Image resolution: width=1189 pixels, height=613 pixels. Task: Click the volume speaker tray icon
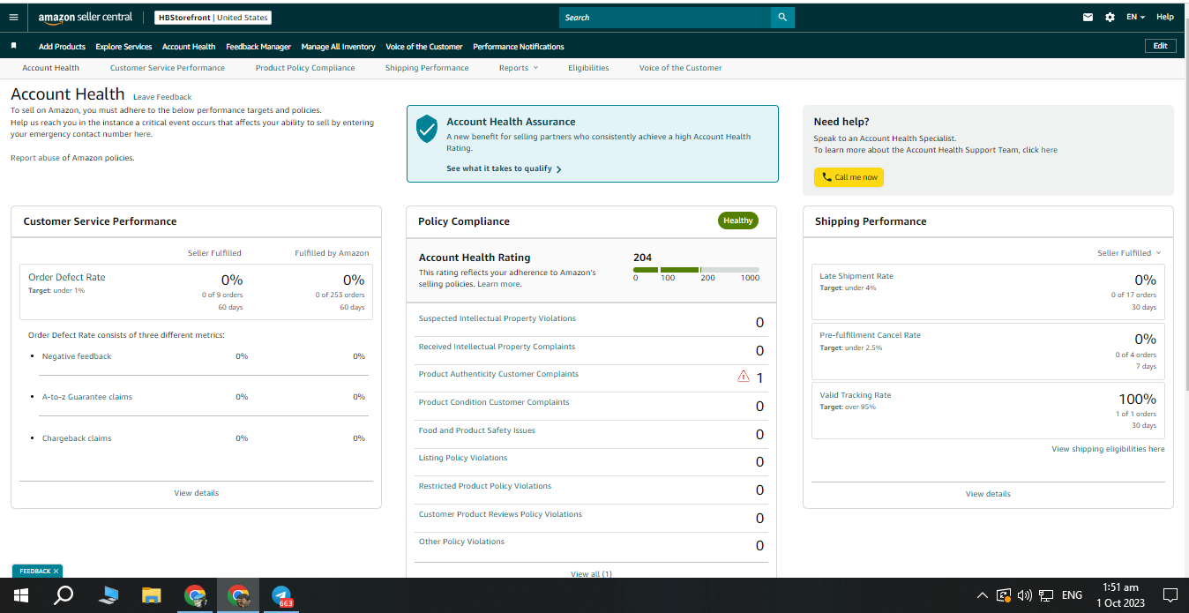point(1025,595)
